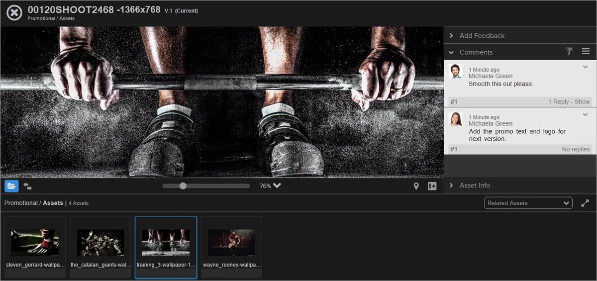This screenshot has width=597, height=281.
Task: Click the location pin annotation icon
Action: coord(416,186)
